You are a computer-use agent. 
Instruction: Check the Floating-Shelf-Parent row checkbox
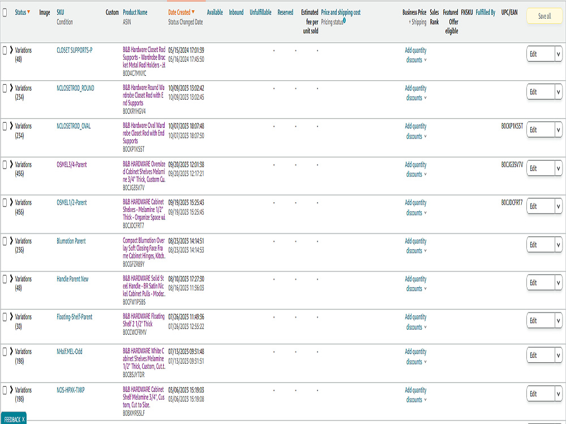[x=5, y=317]
